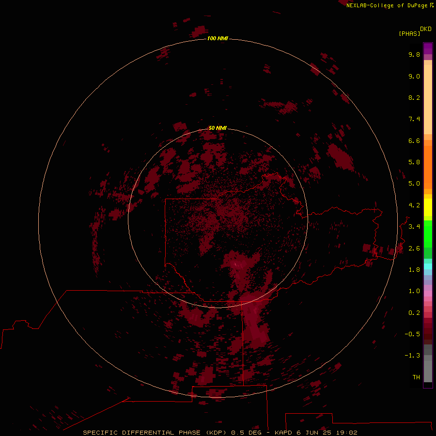Click the TH threshold label

[x=416, y=377]
